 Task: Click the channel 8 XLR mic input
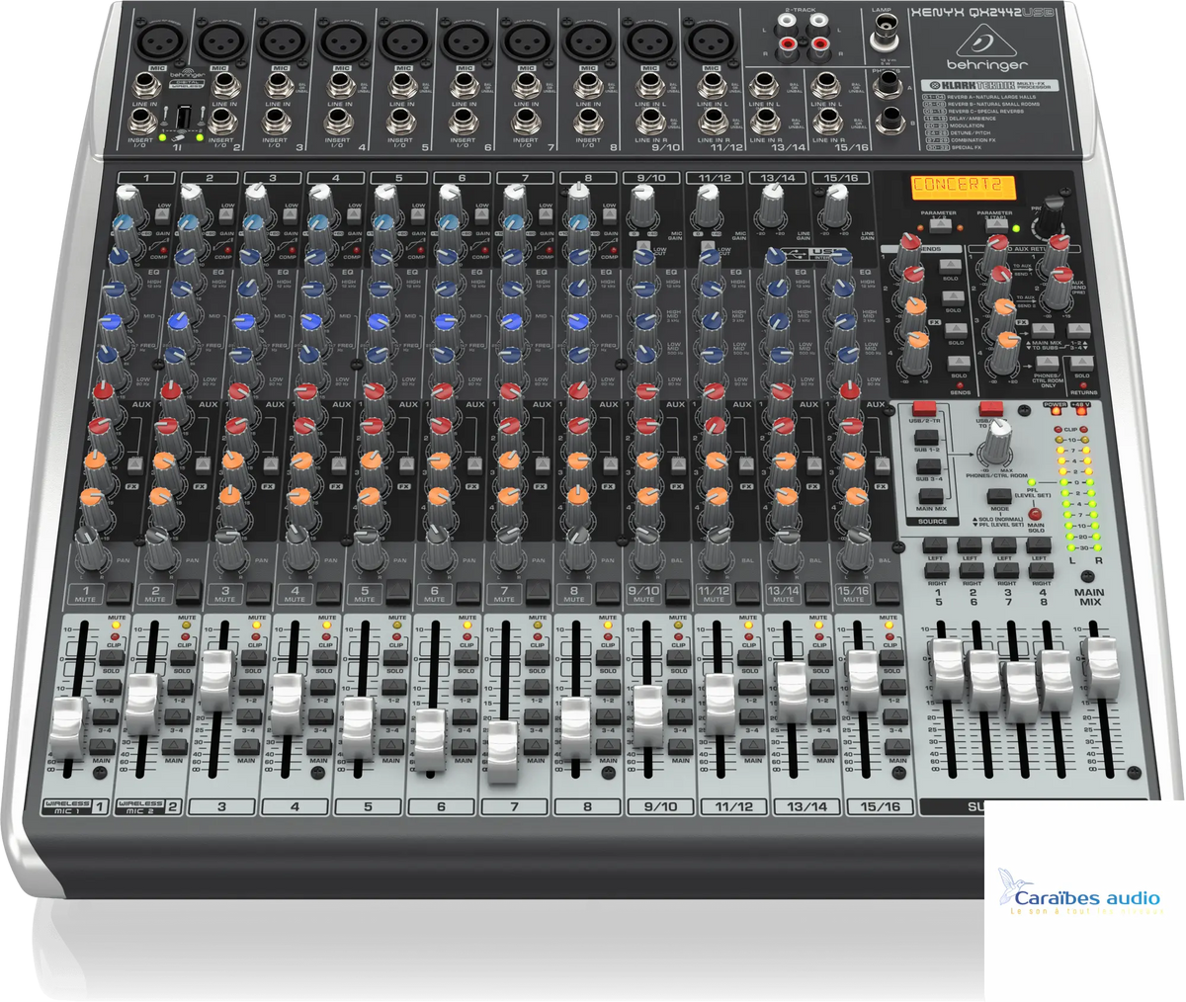point(588,42)
